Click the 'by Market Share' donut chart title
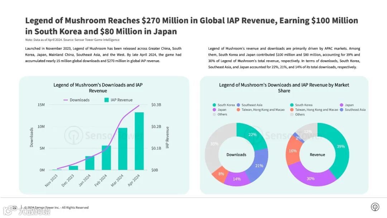This screenshot has height=218, width=387. 284,87
